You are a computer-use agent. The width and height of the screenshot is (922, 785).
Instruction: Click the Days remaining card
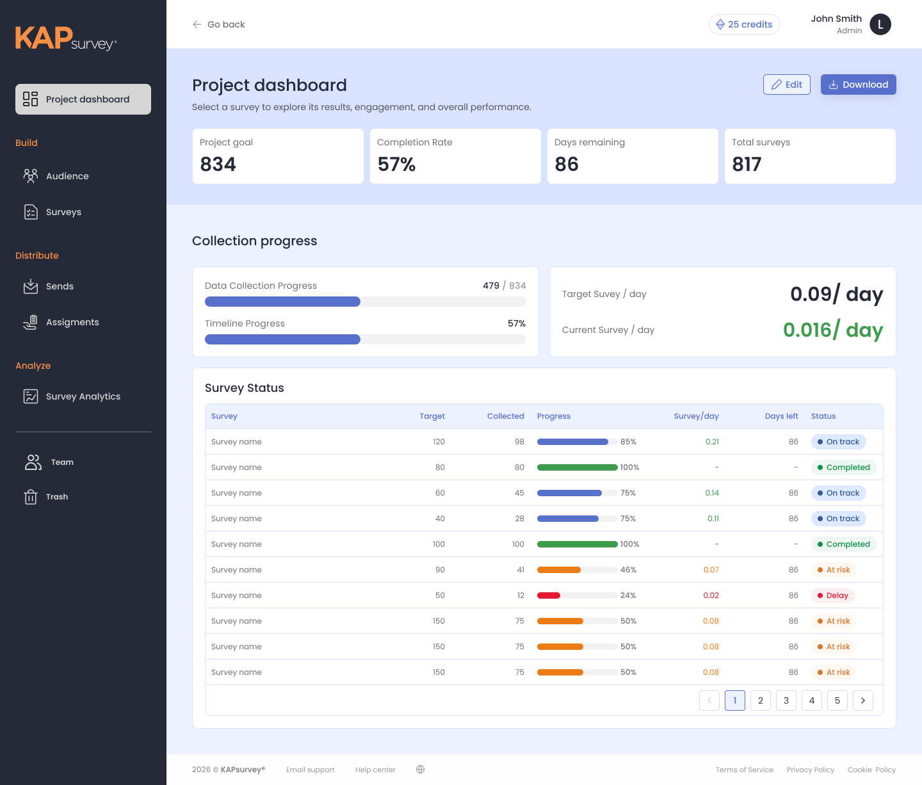(633, 156)
